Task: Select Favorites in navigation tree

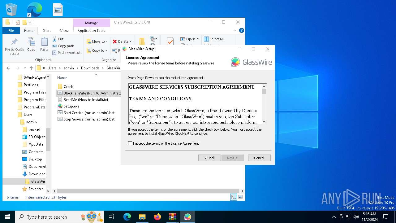Action: click(x=36, y=189)
